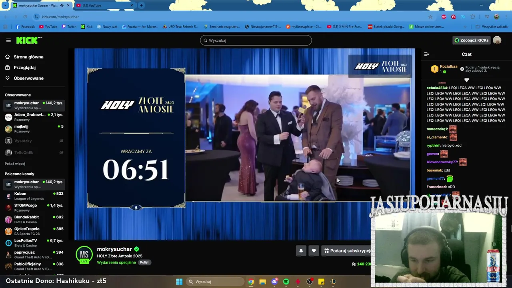Screen dimensions: 512x288
Task: Open paprycjusz recommended channel
Action: pyautogui.click(x=34, y=254)
